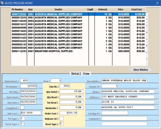Click the Backorder quantity field

[x=68, y=107]
